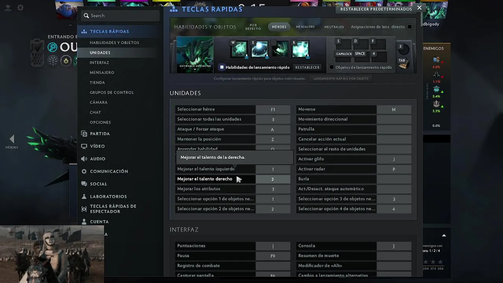The height and width of the screenshot is (283, 503).
Task: Click the item slot bound to D
Action: click(361, 44)
